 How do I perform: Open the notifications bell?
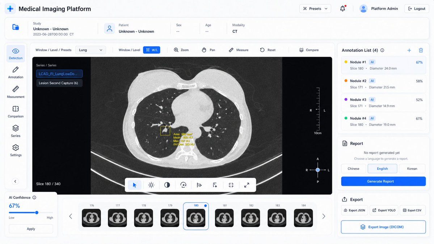coord(343,9)
